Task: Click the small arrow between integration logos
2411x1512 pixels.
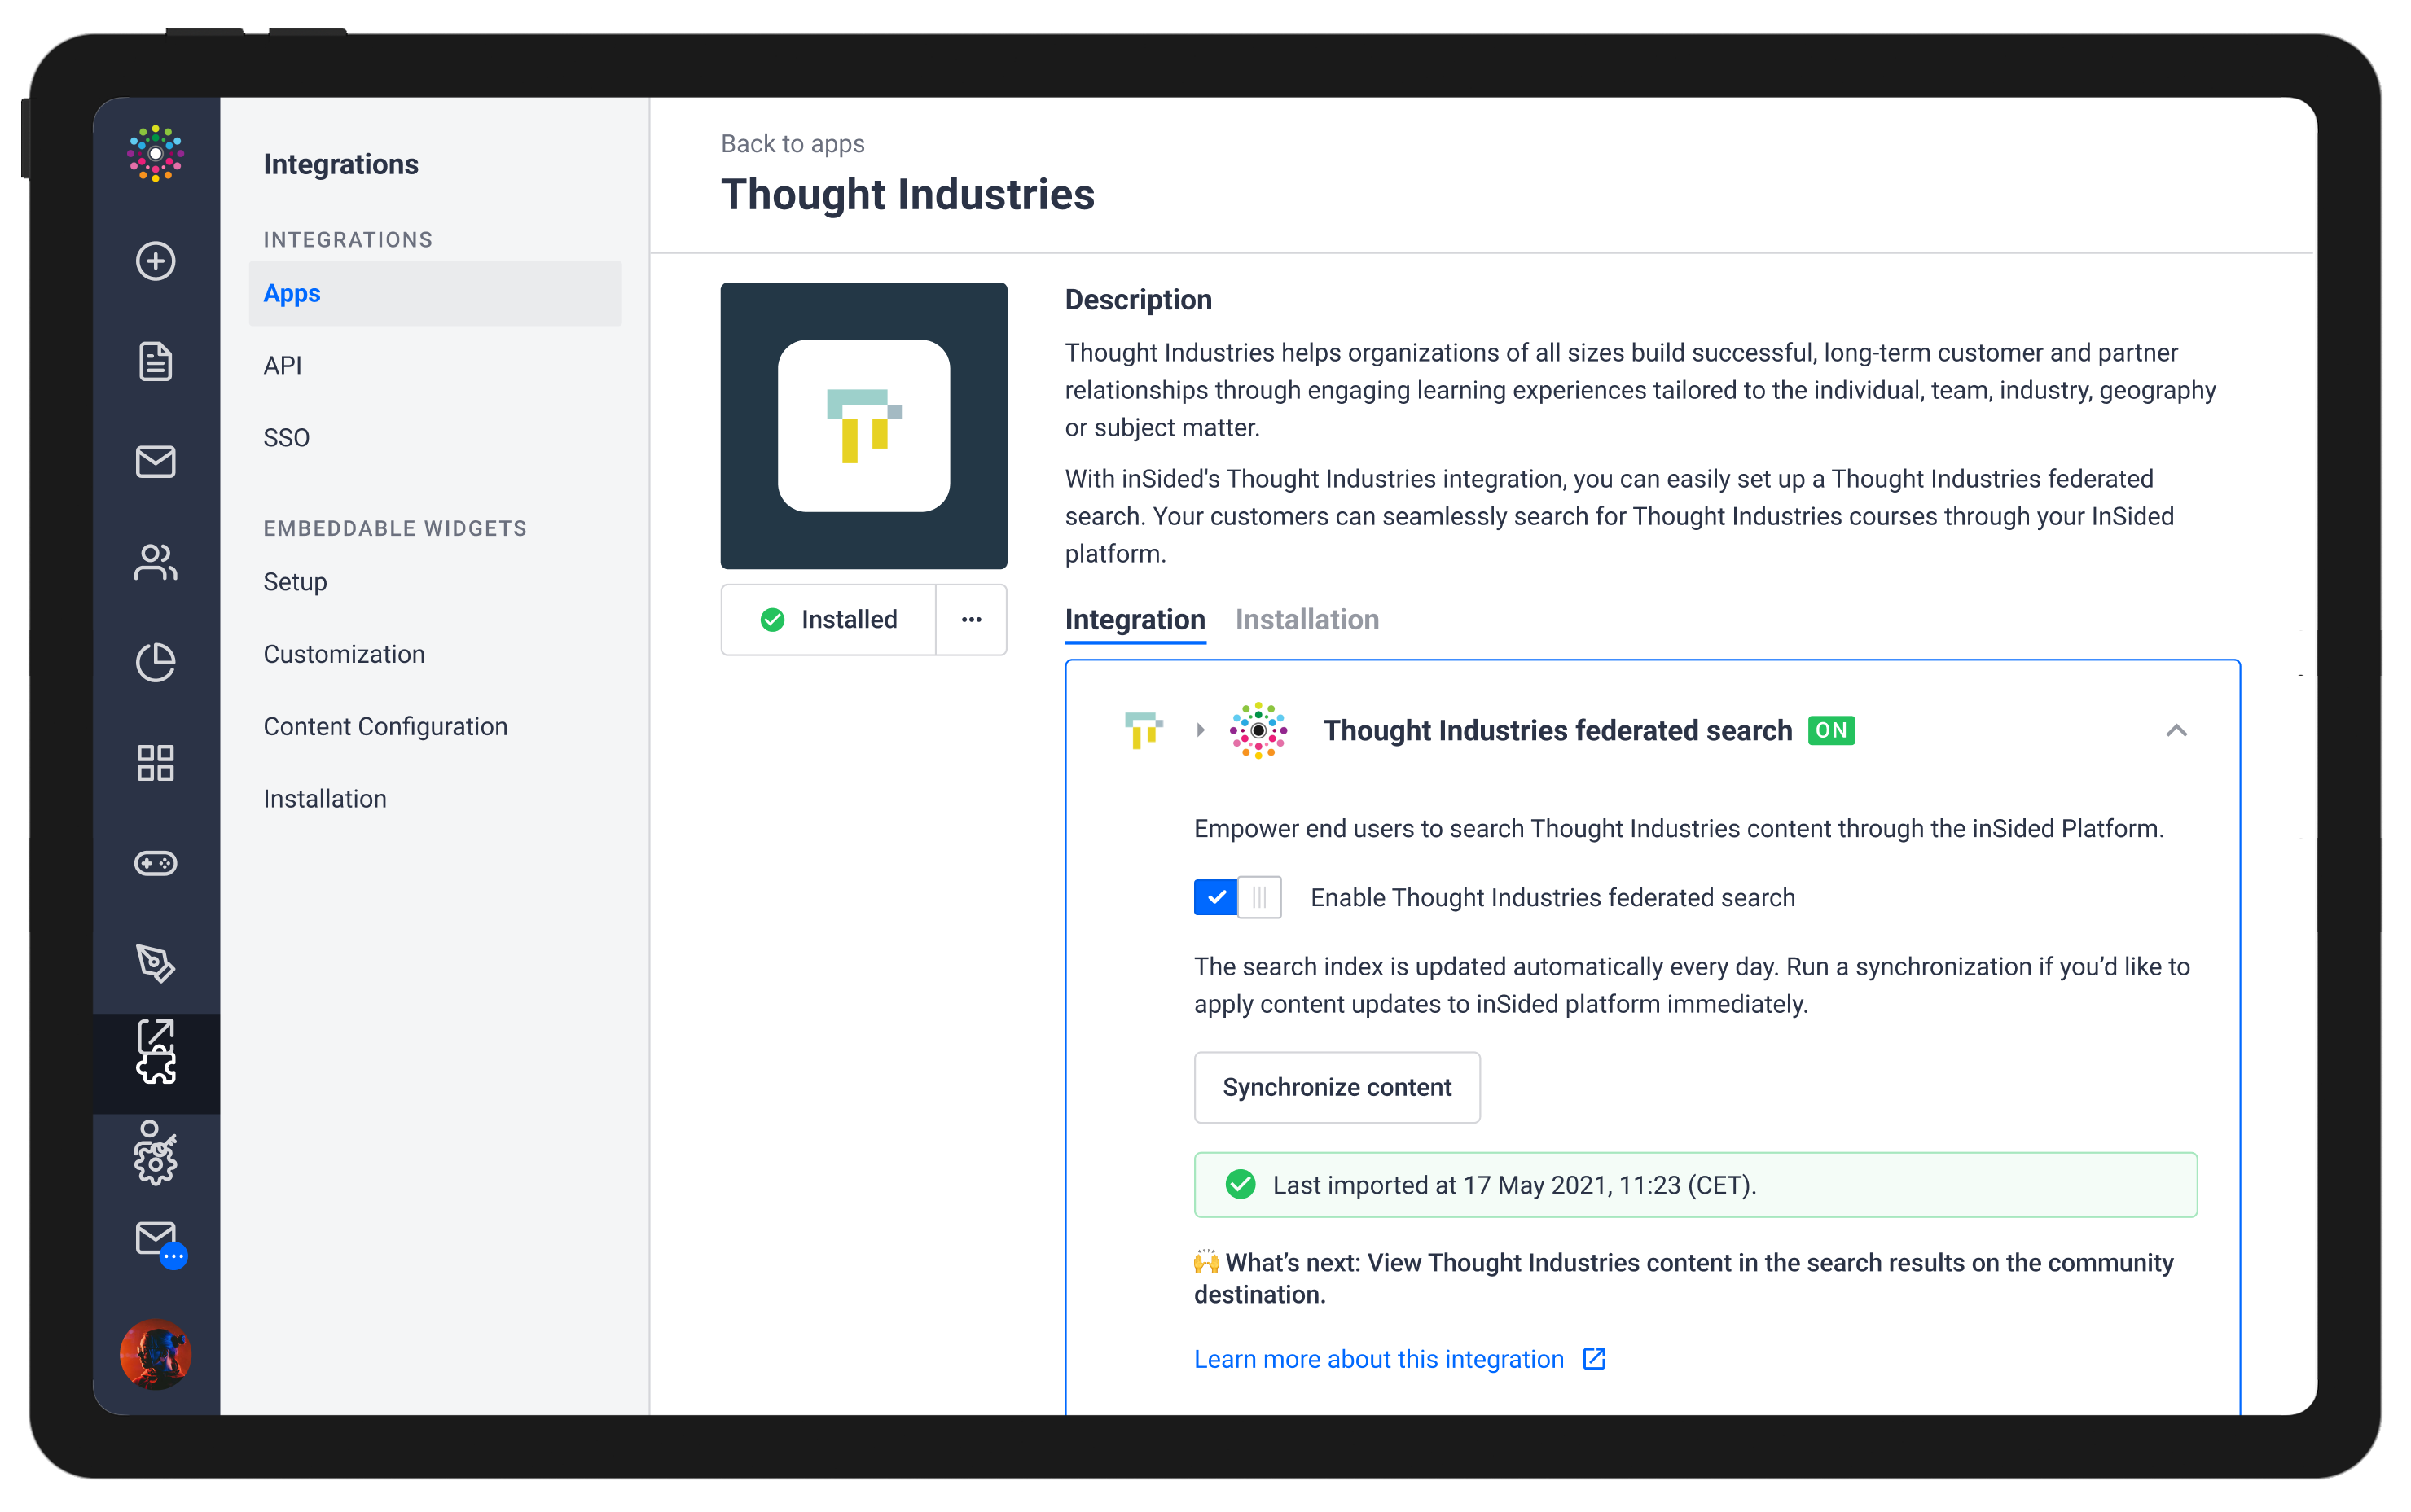Action: click(x=1201, y=730)
